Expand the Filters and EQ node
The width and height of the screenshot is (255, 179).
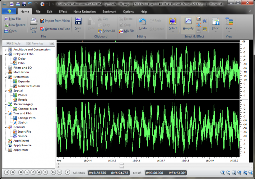click(6, 68)
